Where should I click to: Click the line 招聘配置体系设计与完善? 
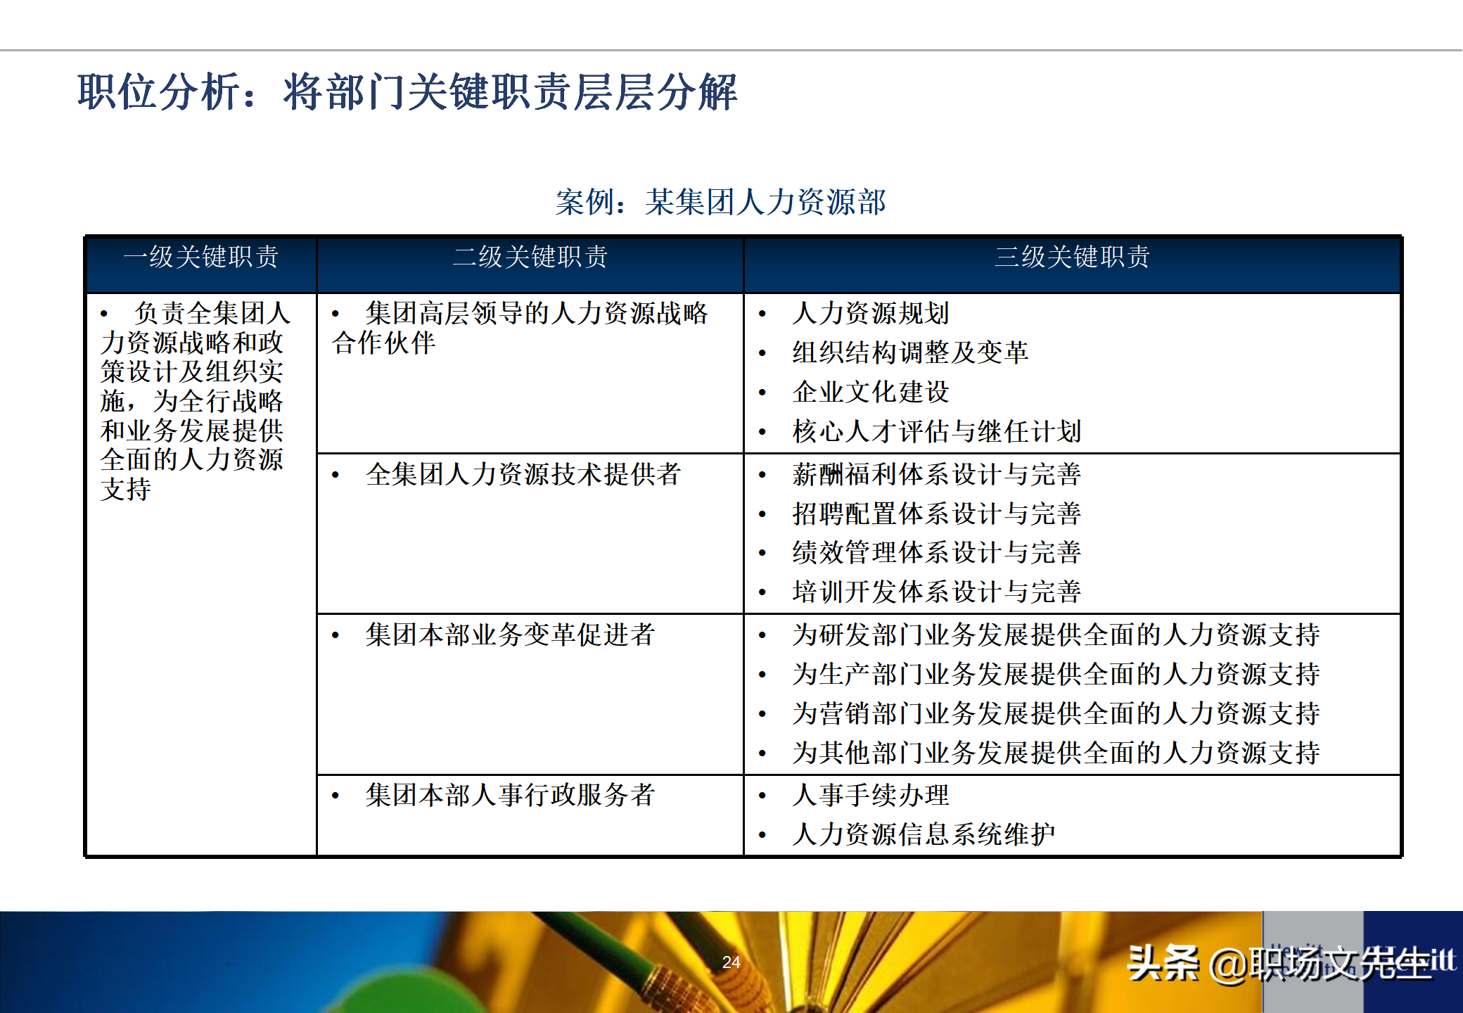937,514
